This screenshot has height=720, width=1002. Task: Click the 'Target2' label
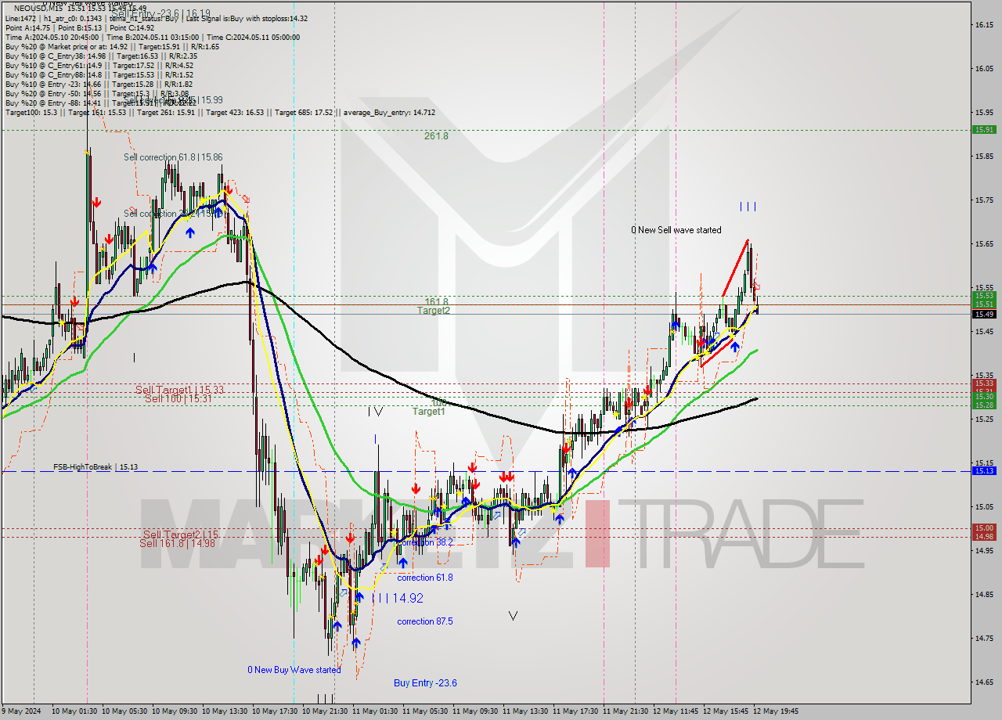coord(433,311)
